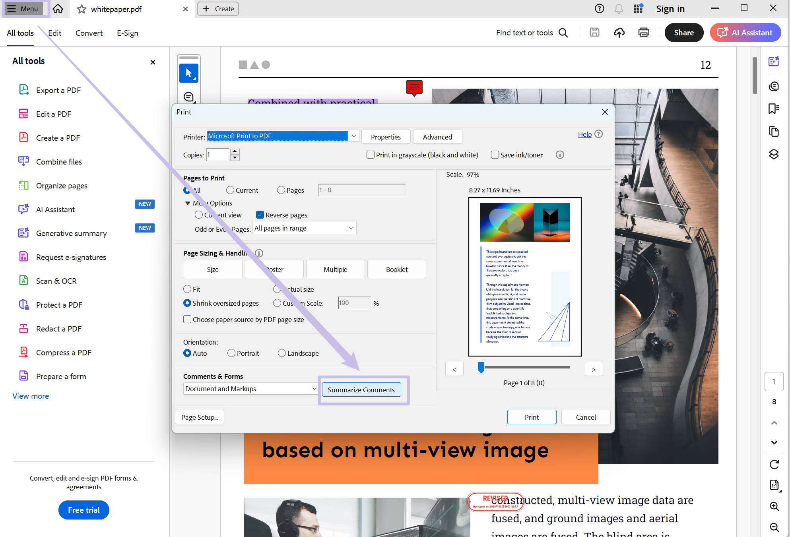Go to next preview page arrow

[x=594, y=369]
